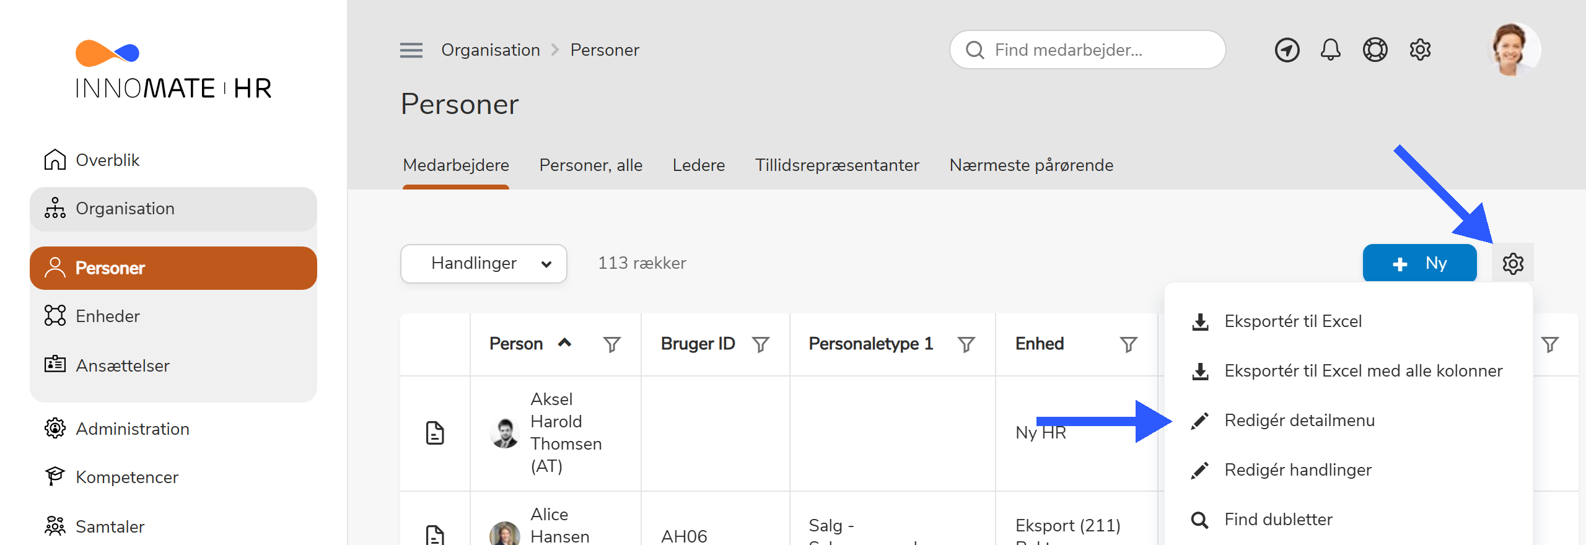Select Personer in sidebar
Image resolution: width=1586 pixels, height=545 pixels.
click(x=173, y=268)
